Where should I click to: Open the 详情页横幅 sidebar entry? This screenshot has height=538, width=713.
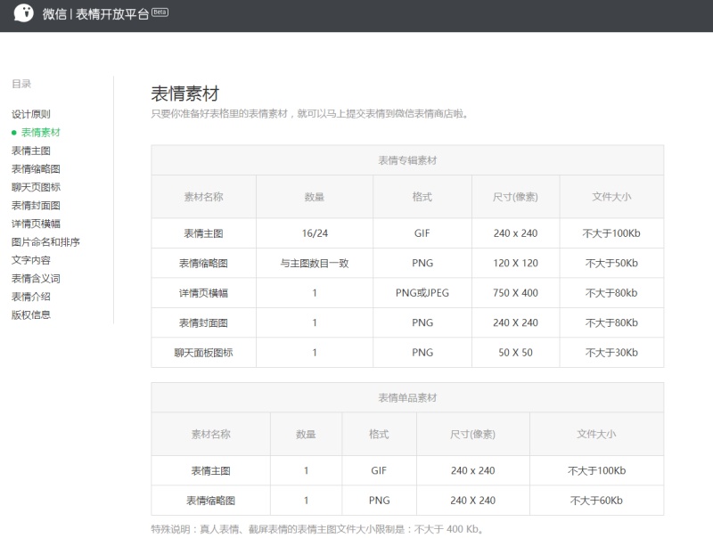point(36,224)
